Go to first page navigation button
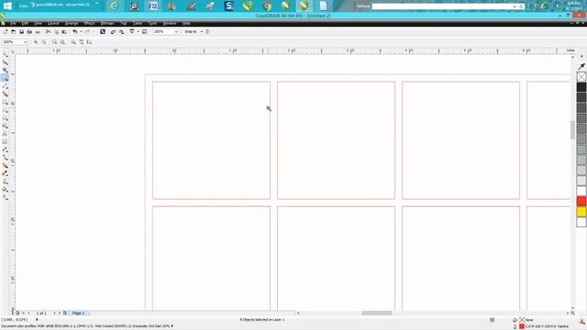 pyautogui.click(x=23, y=313)
